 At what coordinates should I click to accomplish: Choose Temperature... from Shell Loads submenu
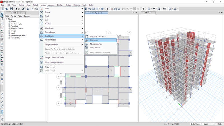pyautogui.click(x=101, y=48)
